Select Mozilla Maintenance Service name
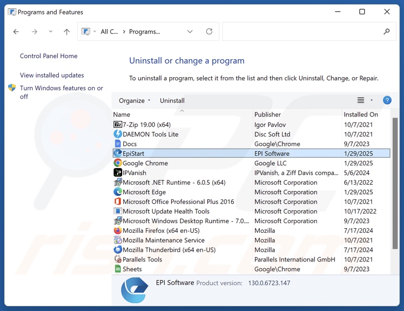The image size is (404, 311). (x=164, y=240)
